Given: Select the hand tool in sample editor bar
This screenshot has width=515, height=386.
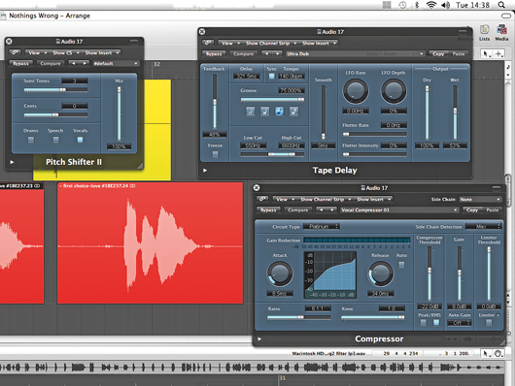Looking at the screenshot, I should point(498,354).
